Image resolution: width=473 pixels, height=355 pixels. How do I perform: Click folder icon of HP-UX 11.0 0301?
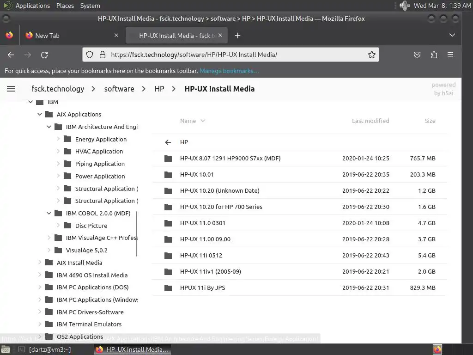click(x=168, y=223)
